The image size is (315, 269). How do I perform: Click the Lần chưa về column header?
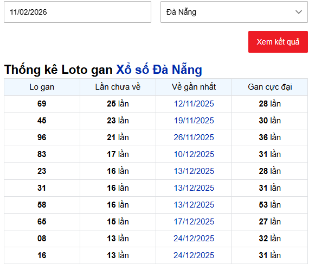[118, 87]
